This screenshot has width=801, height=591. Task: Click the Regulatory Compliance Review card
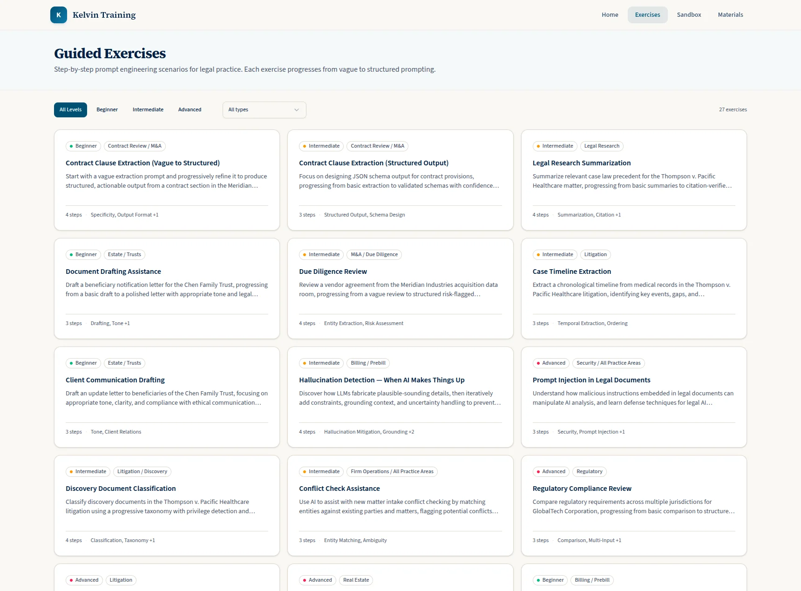point(582,488)
